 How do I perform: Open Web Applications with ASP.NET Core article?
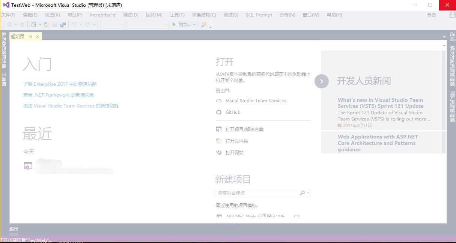click(x=378, y=143)
